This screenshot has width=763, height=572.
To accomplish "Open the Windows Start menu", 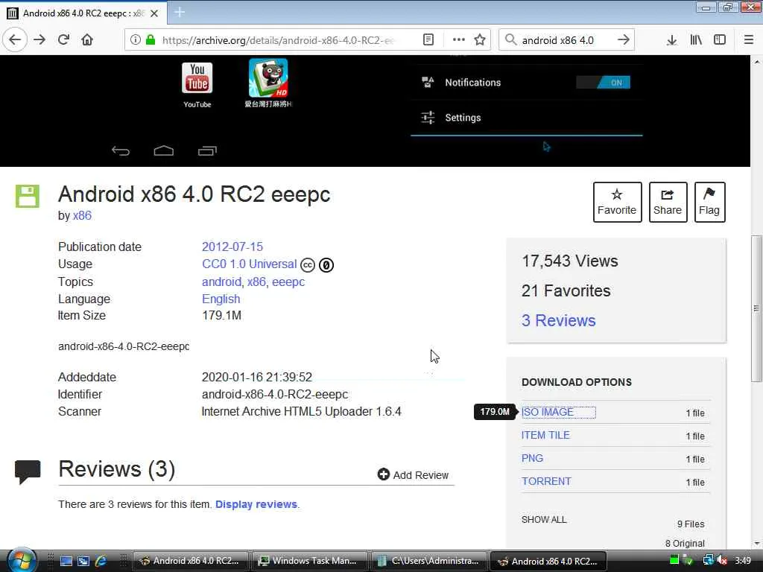I will tap(20, 560).
